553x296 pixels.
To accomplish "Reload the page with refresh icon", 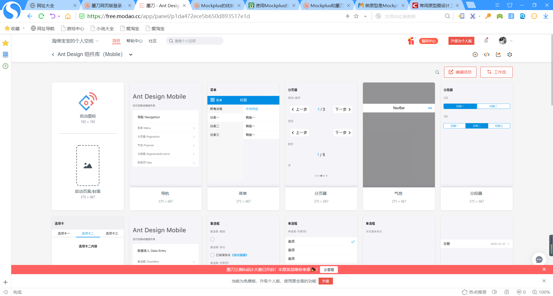I will pos(41,16).
